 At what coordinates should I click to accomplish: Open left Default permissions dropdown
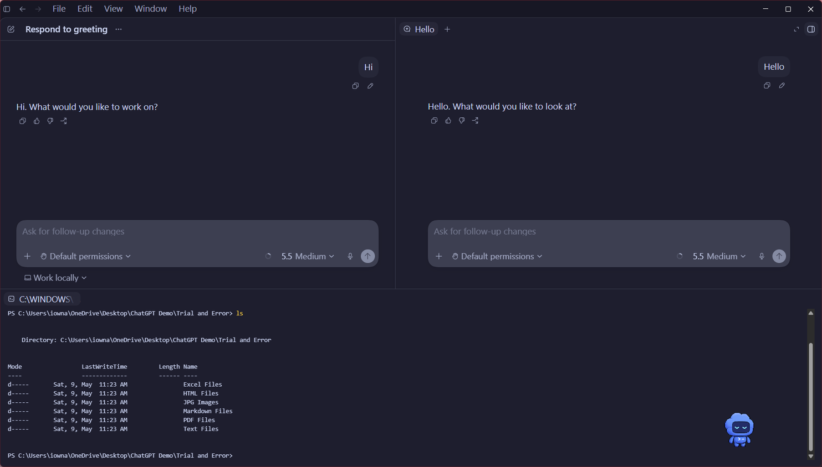86,256
